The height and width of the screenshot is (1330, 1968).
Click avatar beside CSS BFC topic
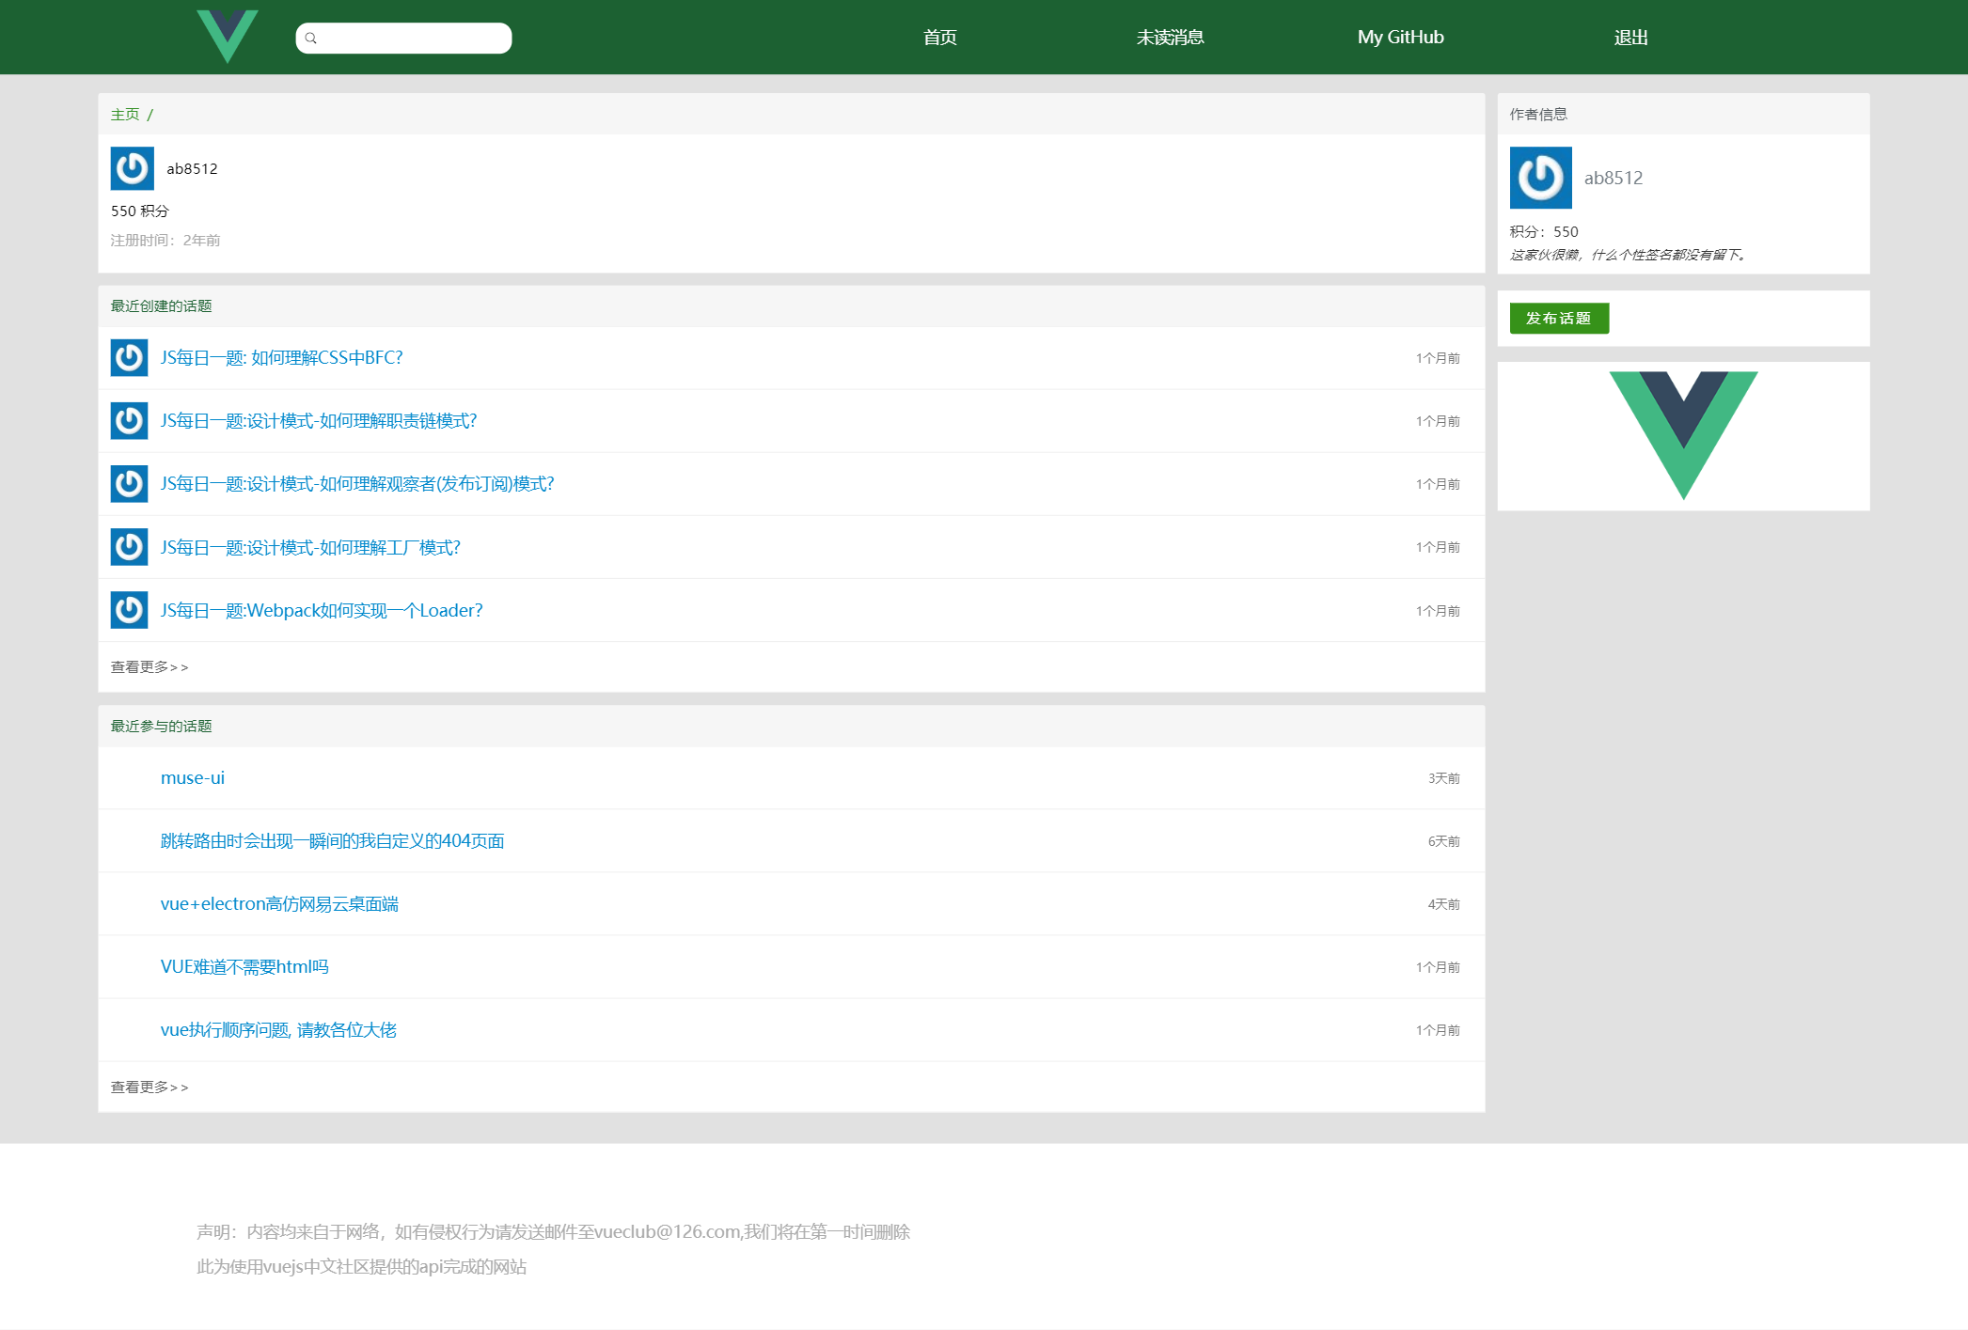click(x=129, y=358)
